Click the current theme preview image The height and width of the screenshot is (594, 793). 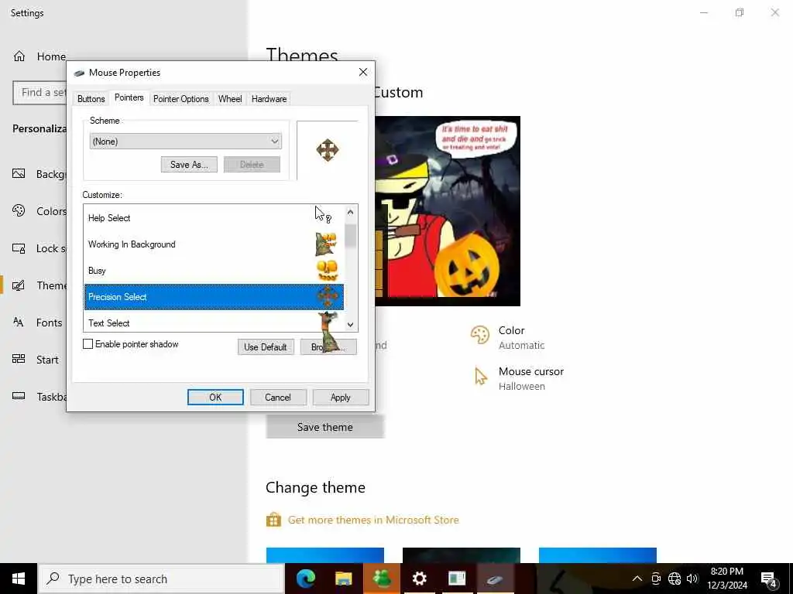pos(448,211)
